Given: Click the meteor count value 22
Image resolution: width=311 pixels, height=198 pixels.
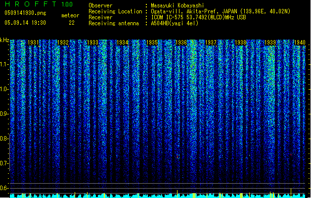Looking at the screenshot, I should (x=72, y=23).
